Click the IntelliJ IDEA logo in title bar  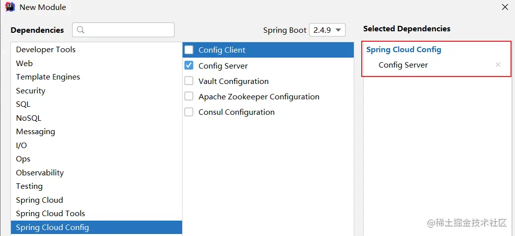(x=10, y=6)
